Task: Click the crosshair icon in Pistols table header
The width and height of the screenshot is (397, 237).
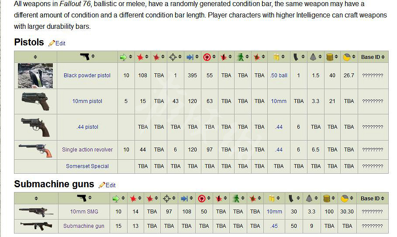Action: point(173,57)
